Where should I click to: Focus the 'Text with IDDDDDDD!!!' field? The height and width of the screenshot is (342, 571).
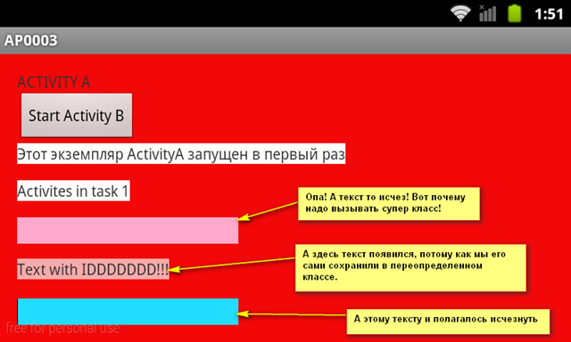(93, 269)
